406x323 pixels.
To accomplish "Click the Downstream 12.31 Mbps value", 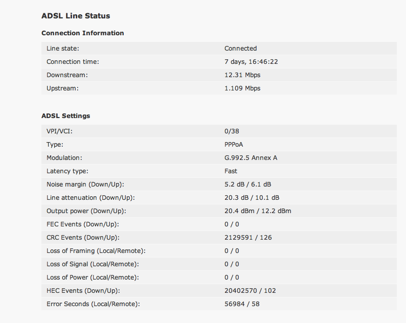I will click(x=242, y=75).
